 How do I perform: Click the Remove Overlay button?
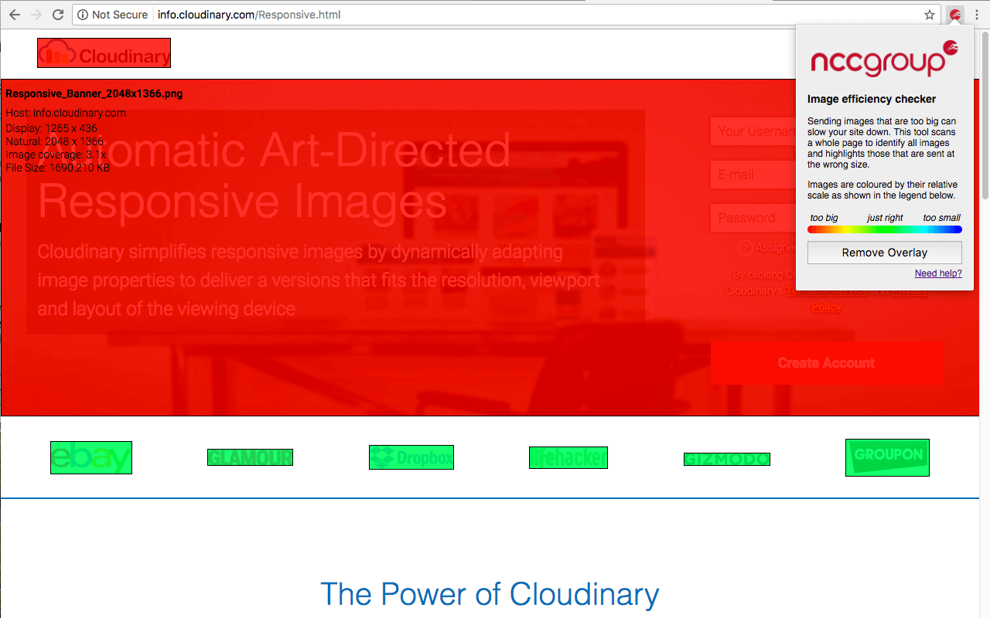(x=885, y=253)
